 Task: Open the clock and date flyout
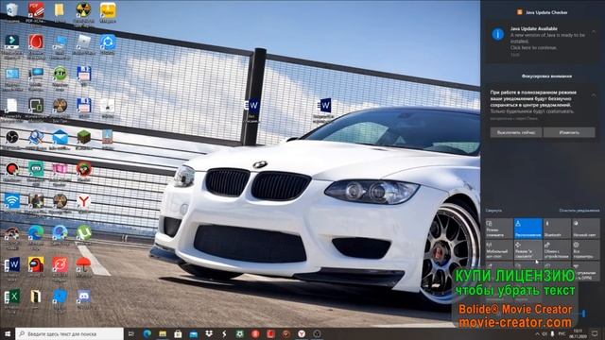(x=578, y=333)
